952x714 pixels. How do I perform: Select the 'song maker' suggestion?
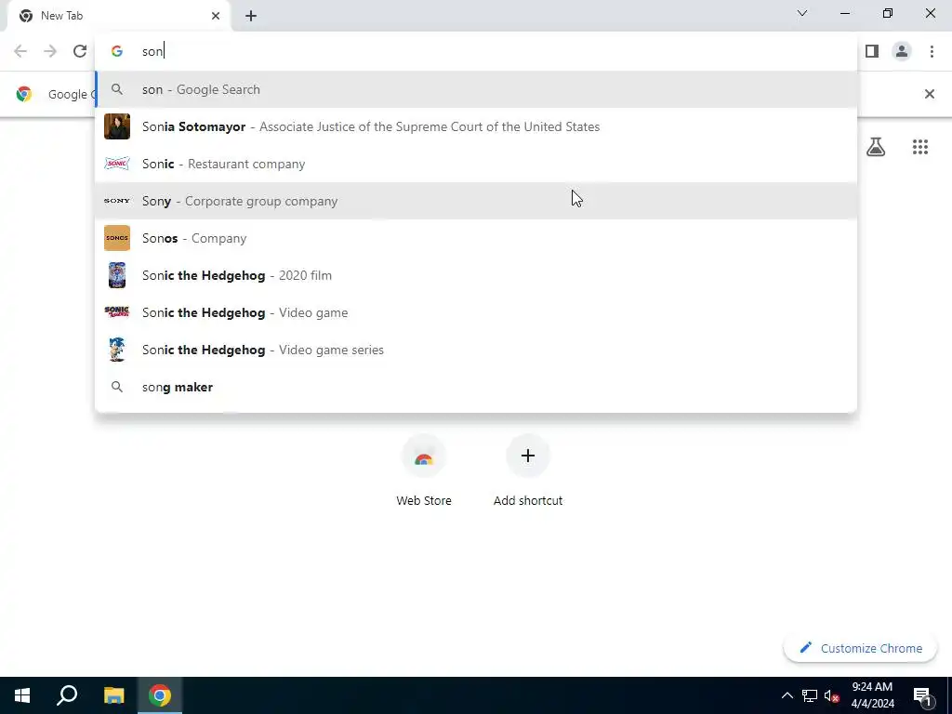click(476, 387)
